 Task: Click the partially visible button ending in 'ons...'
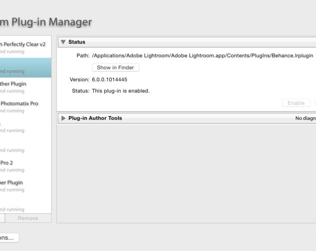click(x=9, y=237)
